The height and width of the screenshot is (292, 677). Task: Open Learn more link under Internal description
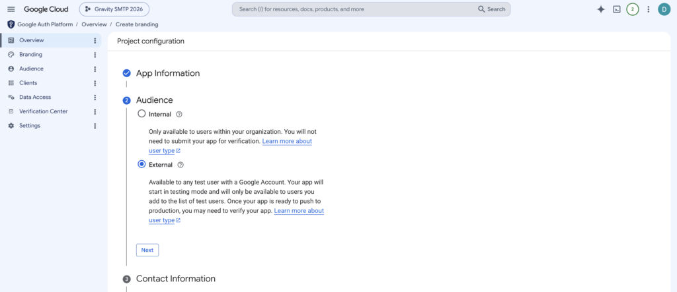tap(287, 141)
